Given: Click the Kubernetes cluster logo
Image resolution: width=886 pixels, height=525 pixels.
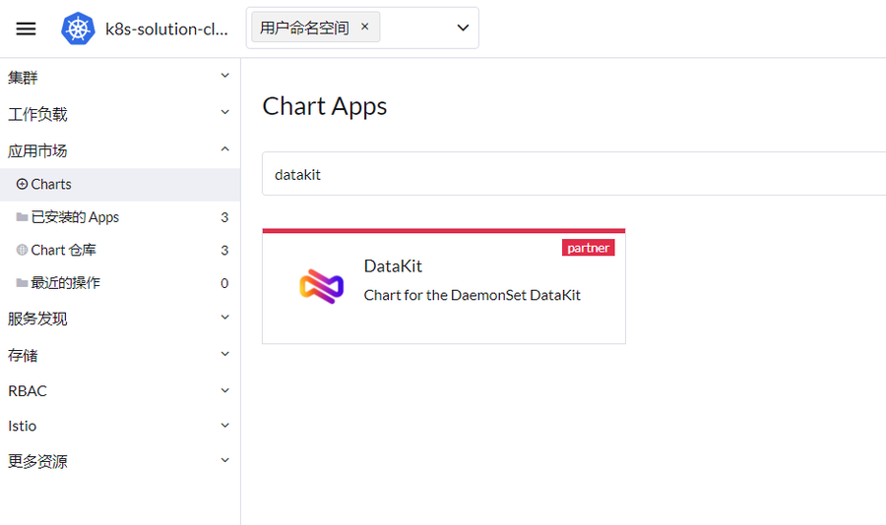Looking at the screenshot, I should pyautogui.click(x=78, y=29).
